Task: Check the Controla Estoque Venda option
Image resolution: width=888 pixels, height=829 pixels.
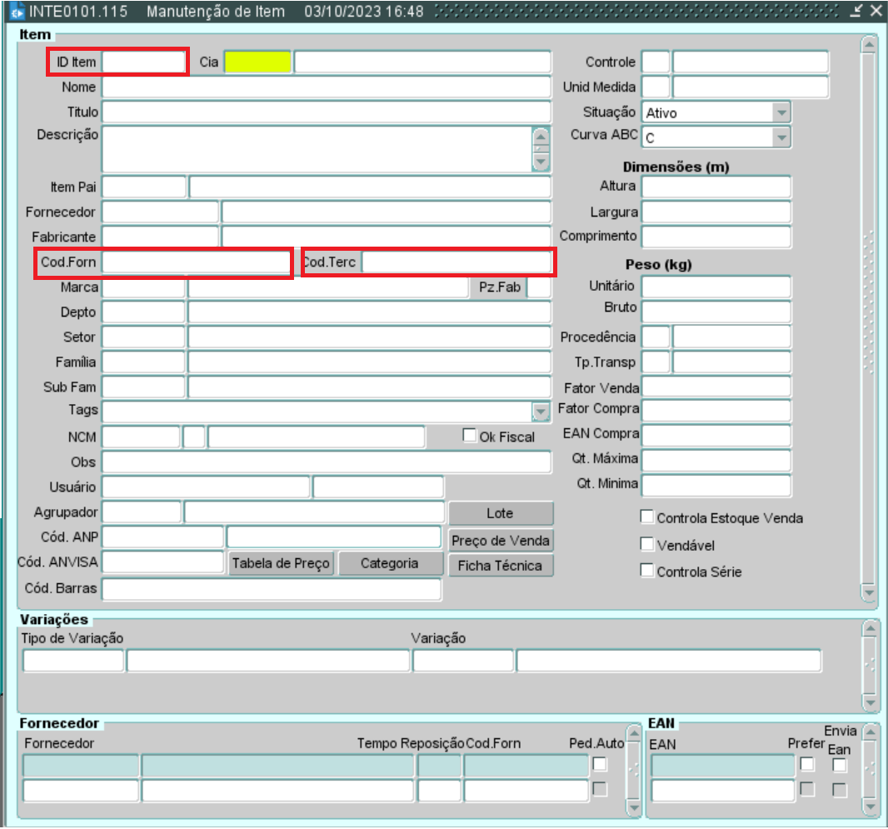Action: point(646,517)
